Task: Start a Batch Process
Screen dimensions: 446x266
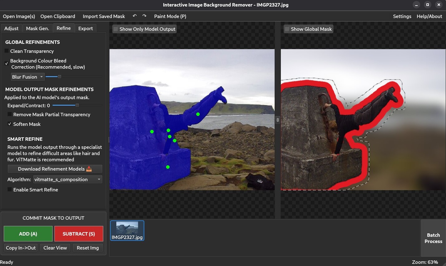Action: point(433,238)
